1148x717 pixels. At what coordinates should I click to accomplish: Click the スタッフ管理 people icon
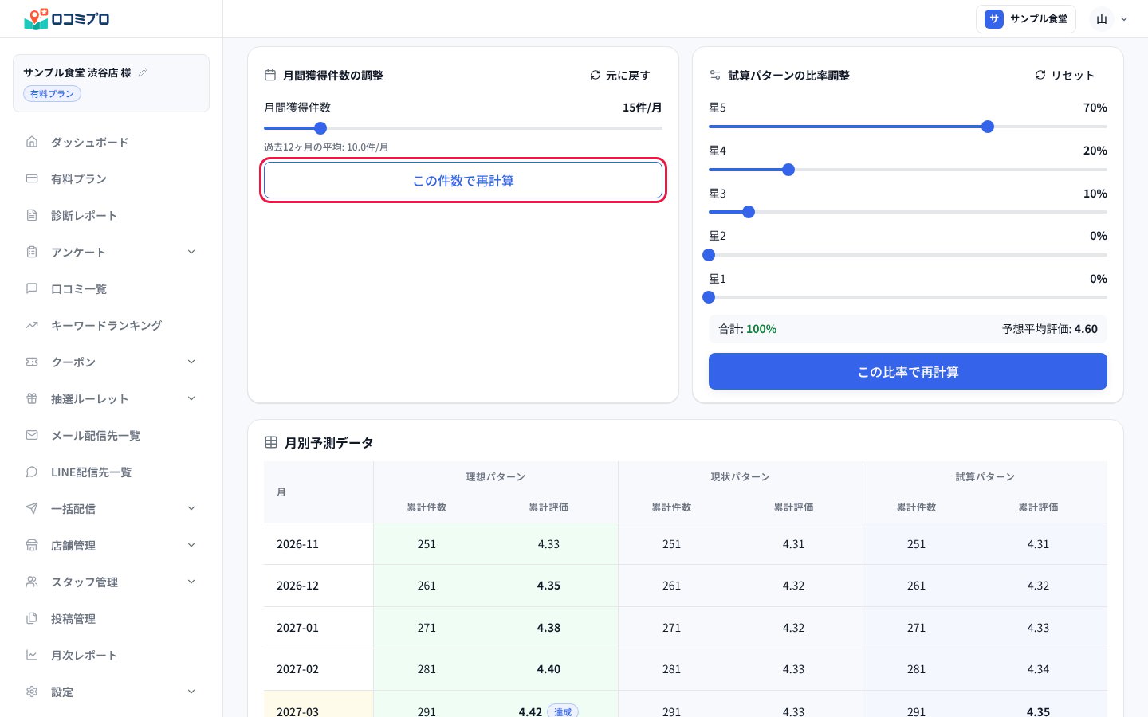click(x=32, y=582)
